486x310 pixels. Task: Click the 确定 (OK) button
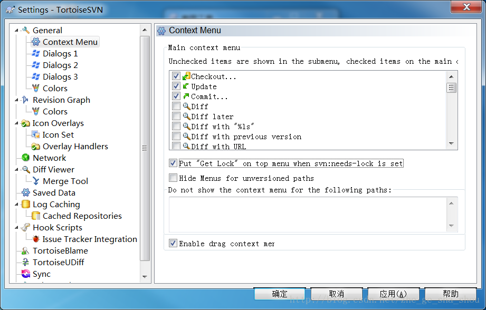[280, 294]
